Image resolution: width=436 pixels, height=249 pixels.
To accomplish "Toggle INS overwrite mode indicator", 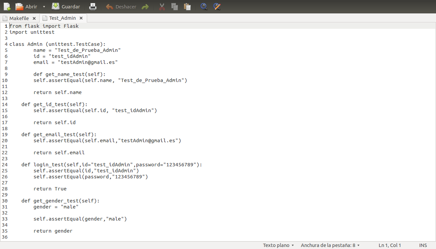I will click(x=423, y=245).
